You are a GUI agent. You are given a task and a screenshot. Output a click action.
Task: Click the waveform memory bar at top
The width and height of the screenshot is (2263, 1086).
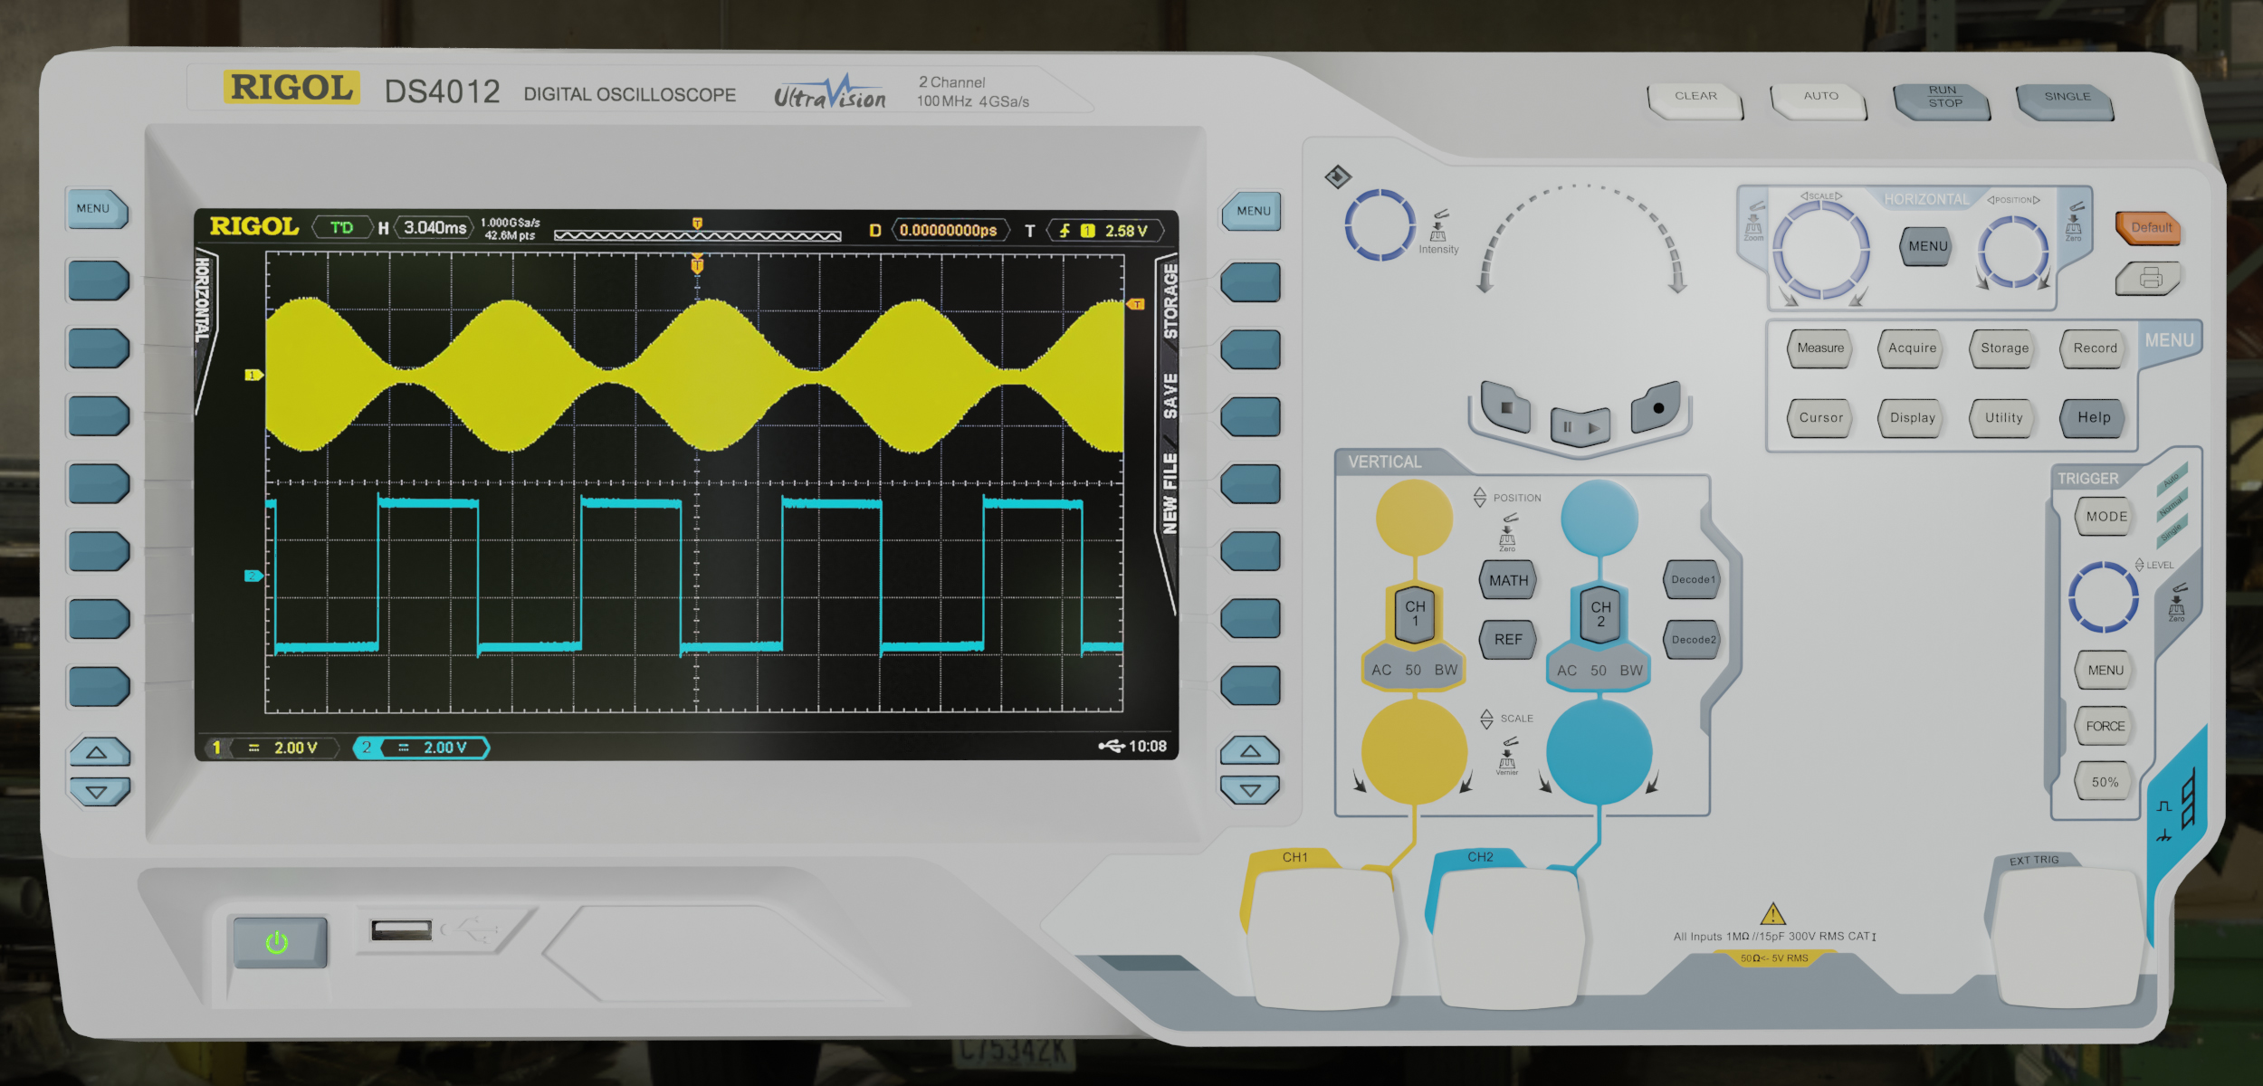click(x=697, y=236)
